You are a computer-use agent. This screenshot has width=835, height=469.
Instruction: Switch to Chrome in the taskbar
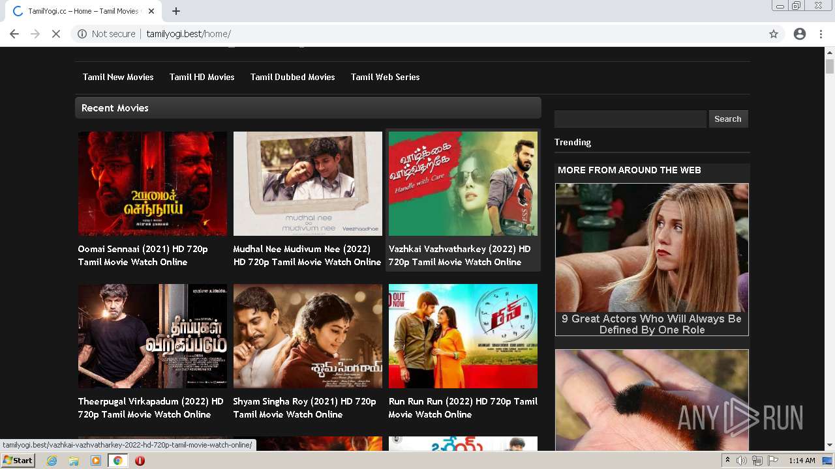[117, 461]
